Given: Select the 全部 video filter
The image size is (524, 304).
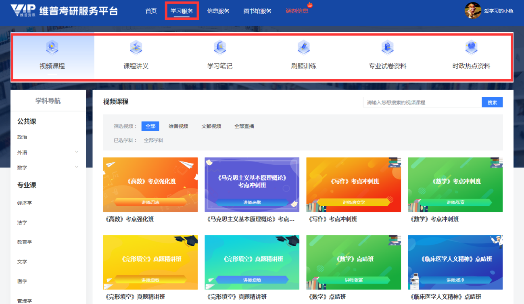Looking at the screenshot, I should pyautogui.click(x=150, y=126).
